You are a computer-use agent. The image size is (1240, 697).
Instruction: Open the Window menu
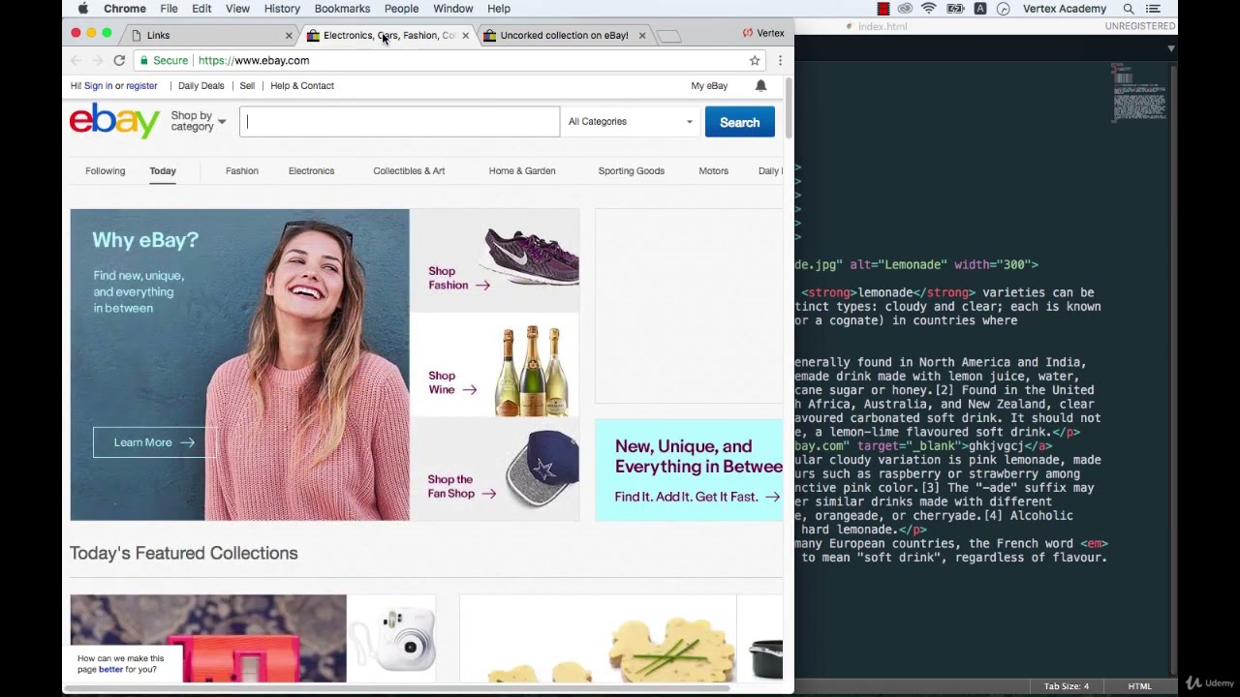click(x=452, y=9)
